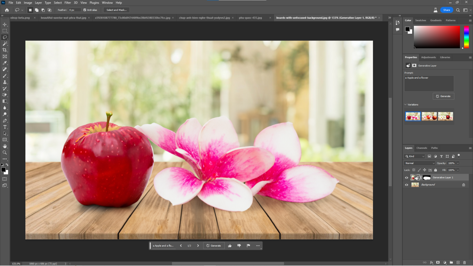Toggle lock all padlock in Layers panel
This screenshot has height=266, width=473.
(x=435, y=170)
